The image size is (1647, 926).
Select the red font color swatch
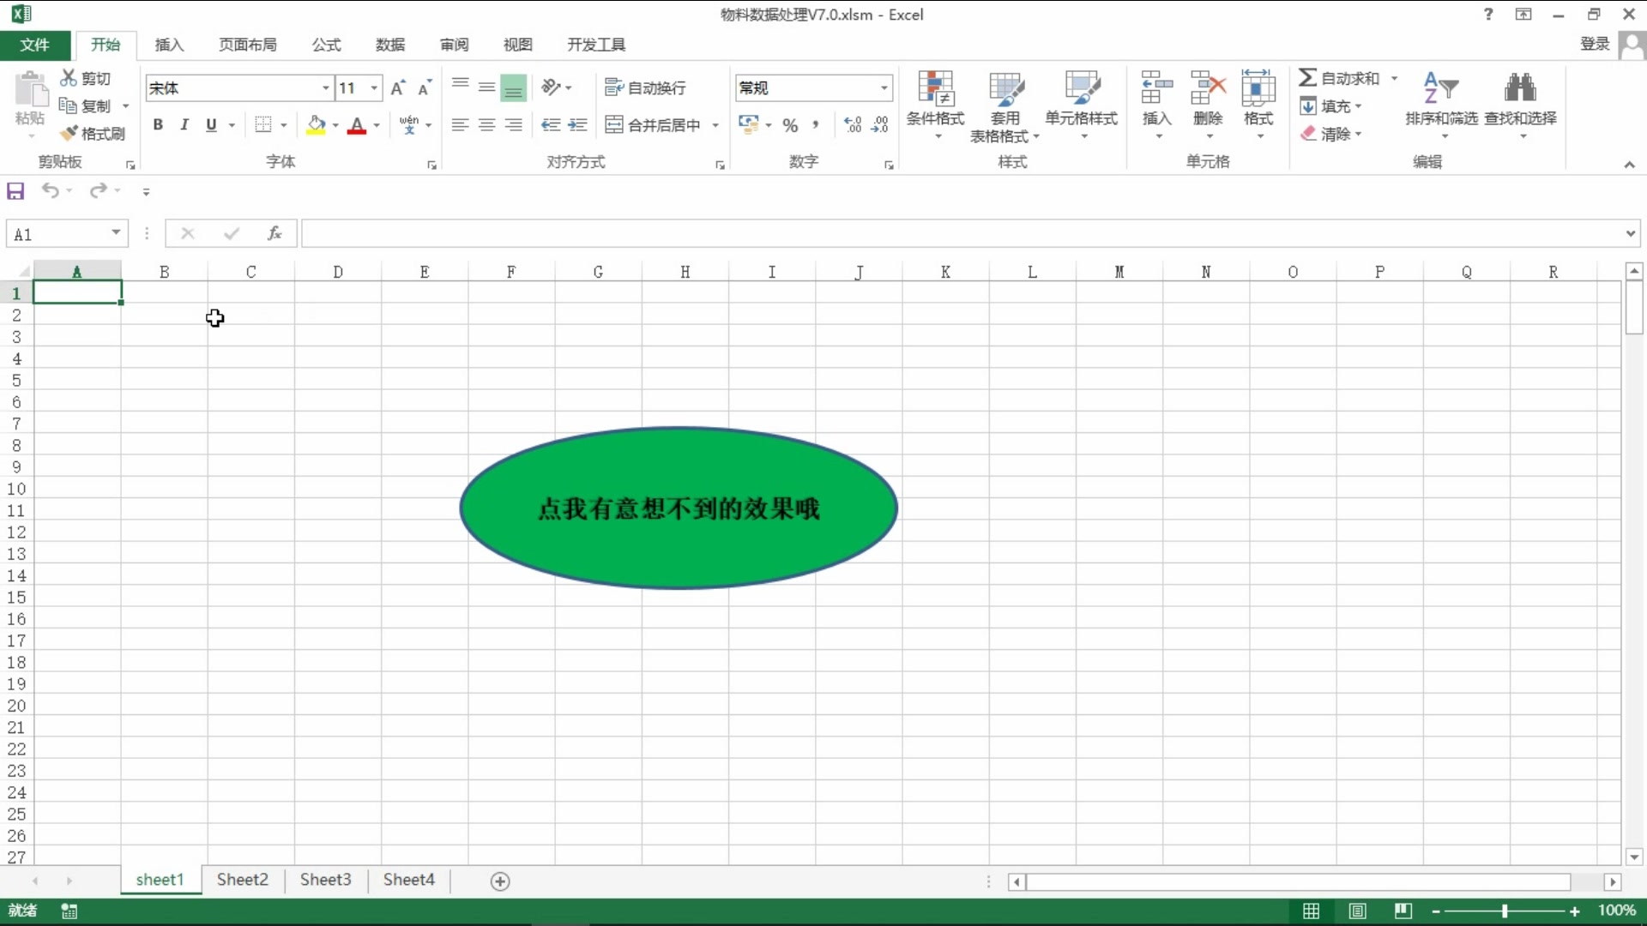(x=357, y=130)
